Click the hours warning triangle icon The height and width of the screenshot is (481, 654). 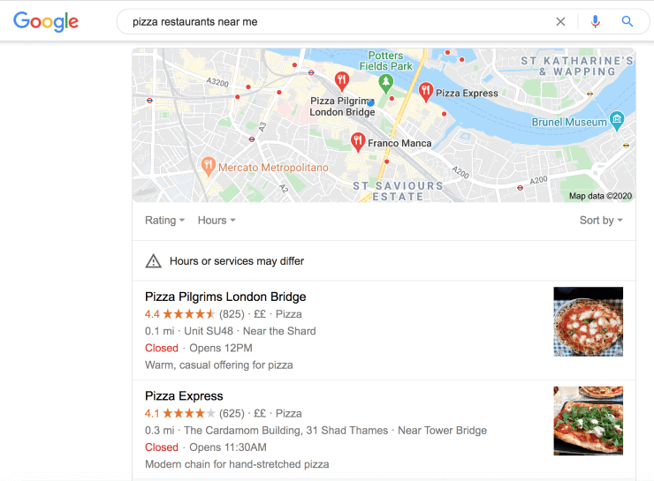154,261
